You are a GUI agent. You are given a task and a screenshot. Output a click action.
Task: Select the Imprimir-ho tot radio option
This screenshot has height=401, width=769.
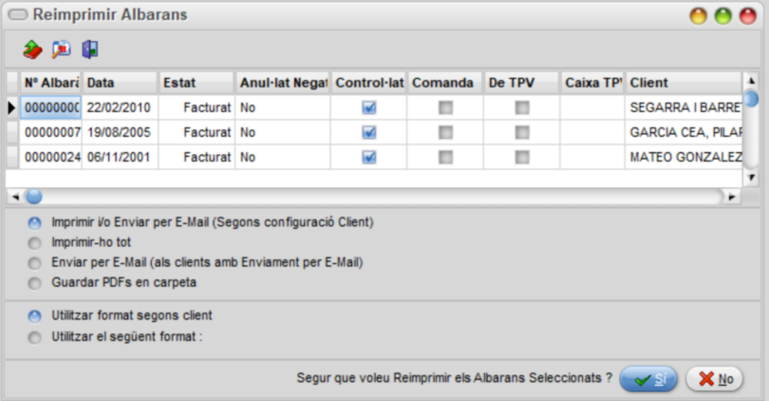coord(34,243)
